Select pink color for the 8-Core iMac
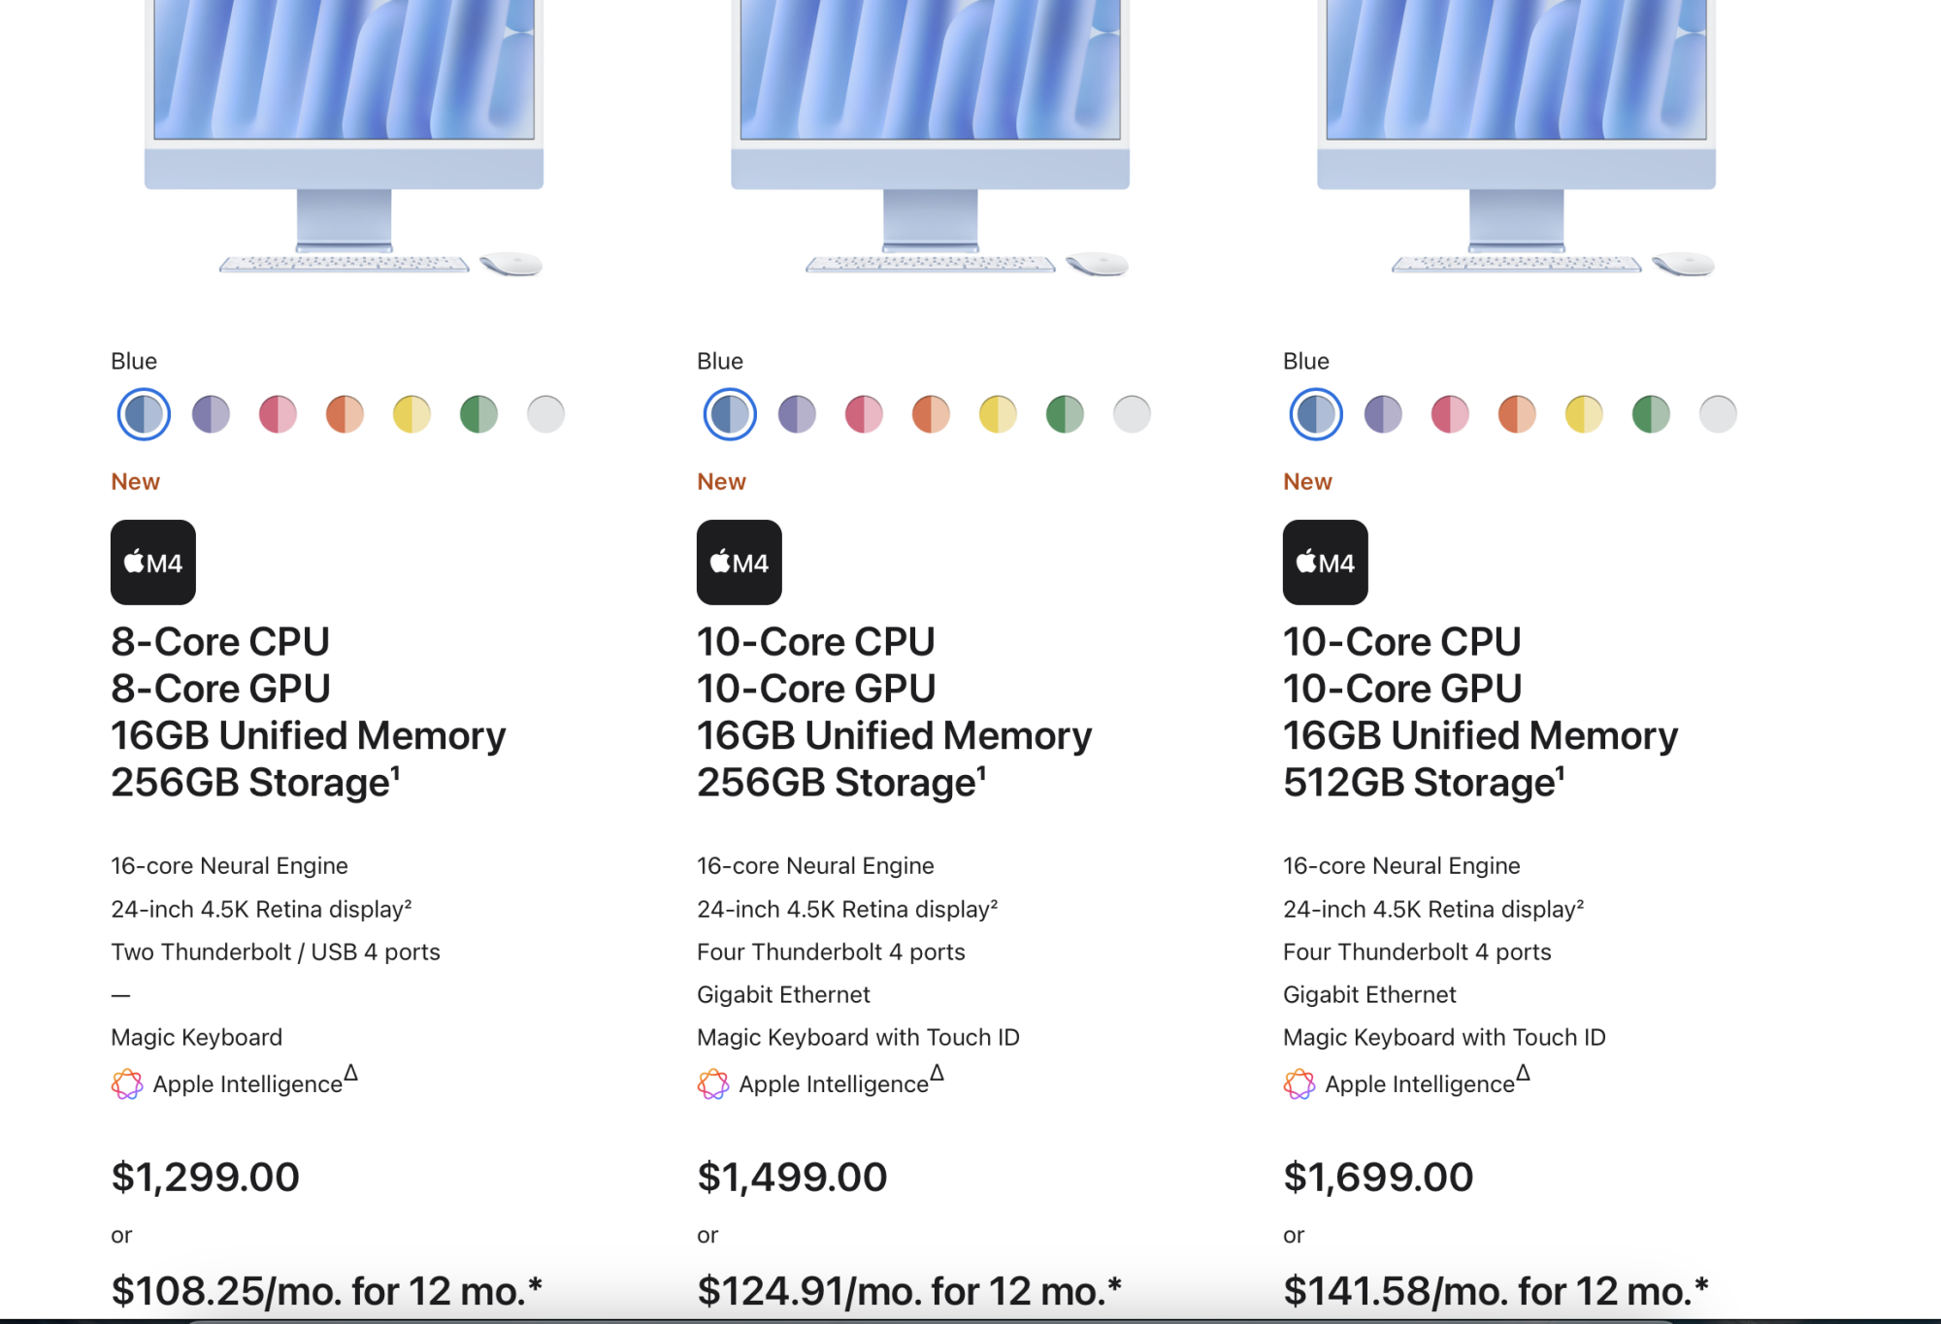Screen dimensions: 1941x1324 pyautogui.click(x=278, y=414)
